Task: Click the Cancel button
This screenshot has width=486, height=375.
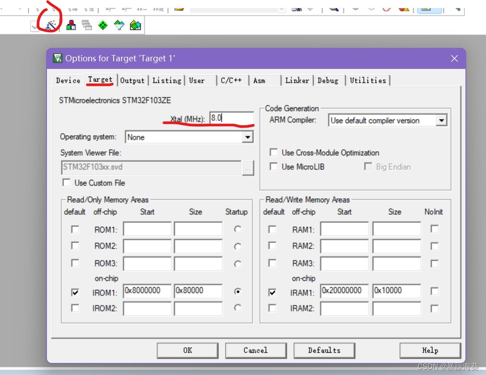Action: [x=256, y=350]
